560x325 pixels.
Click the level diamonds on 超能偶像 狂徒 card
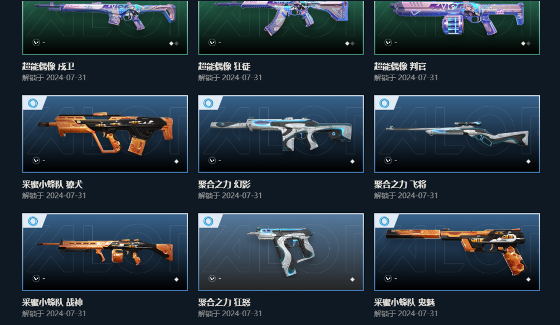[x=349, y=43]
